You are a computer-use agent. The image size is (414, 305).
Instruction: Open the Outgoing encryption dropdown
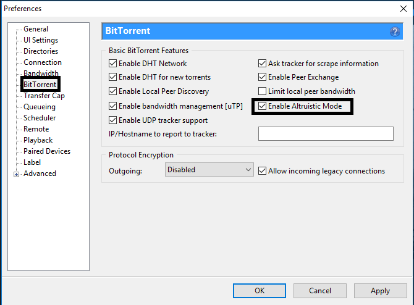tap(209, 170)
